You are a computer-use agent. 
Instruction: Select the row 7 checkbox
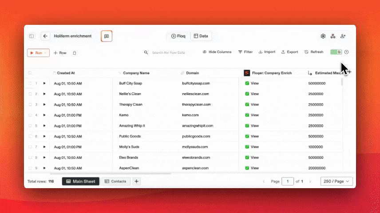(30, 147)
